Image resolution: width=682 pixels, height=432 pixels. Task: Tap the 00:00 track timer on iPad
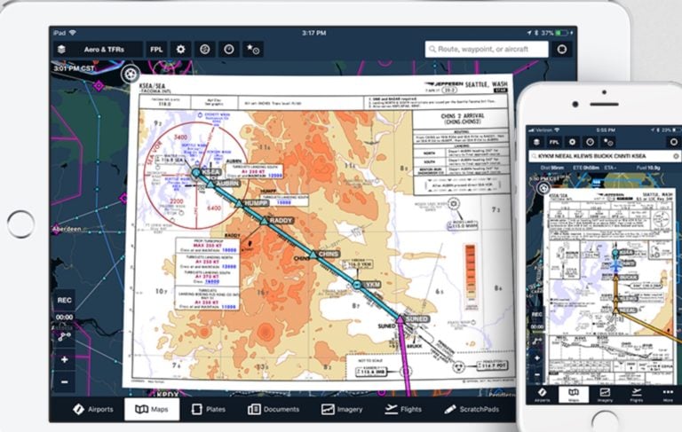64,318
